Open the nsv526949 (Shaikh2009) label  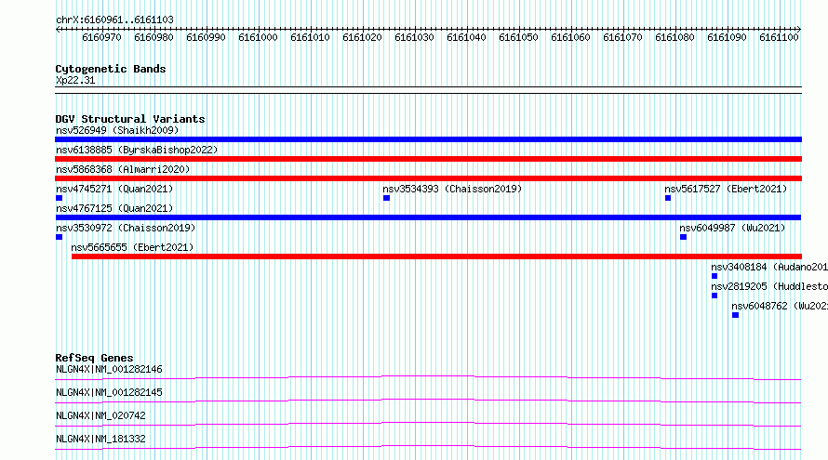[117, 130]
